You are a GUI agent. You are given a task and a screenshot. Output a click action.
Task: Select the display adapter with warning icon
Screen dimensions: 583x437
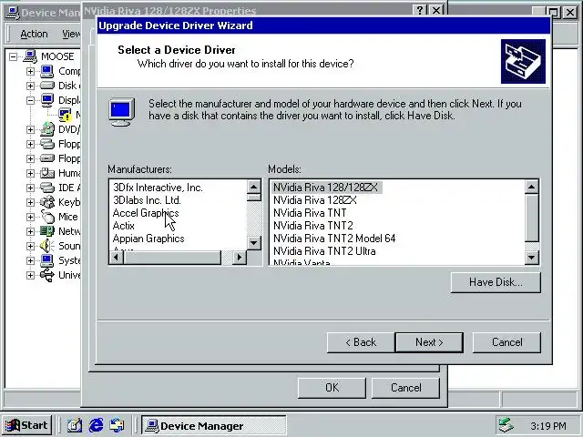65,115
